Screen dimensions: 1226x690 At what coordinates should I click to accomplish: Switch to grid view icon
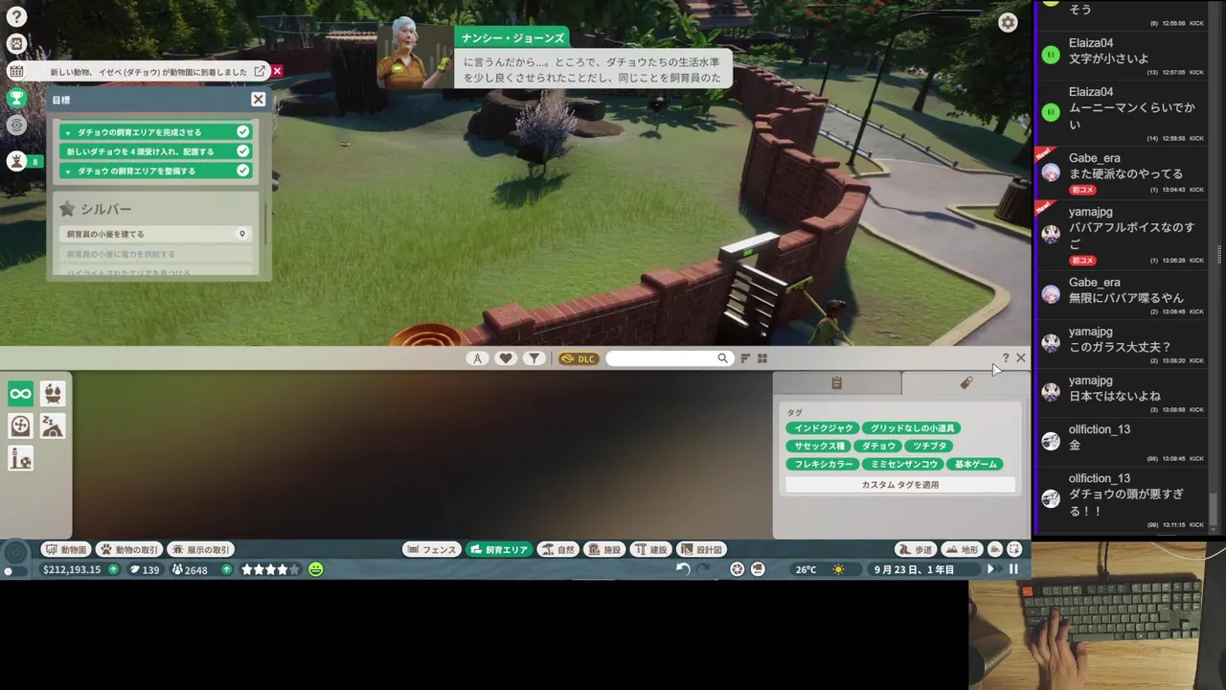[762, 358]
